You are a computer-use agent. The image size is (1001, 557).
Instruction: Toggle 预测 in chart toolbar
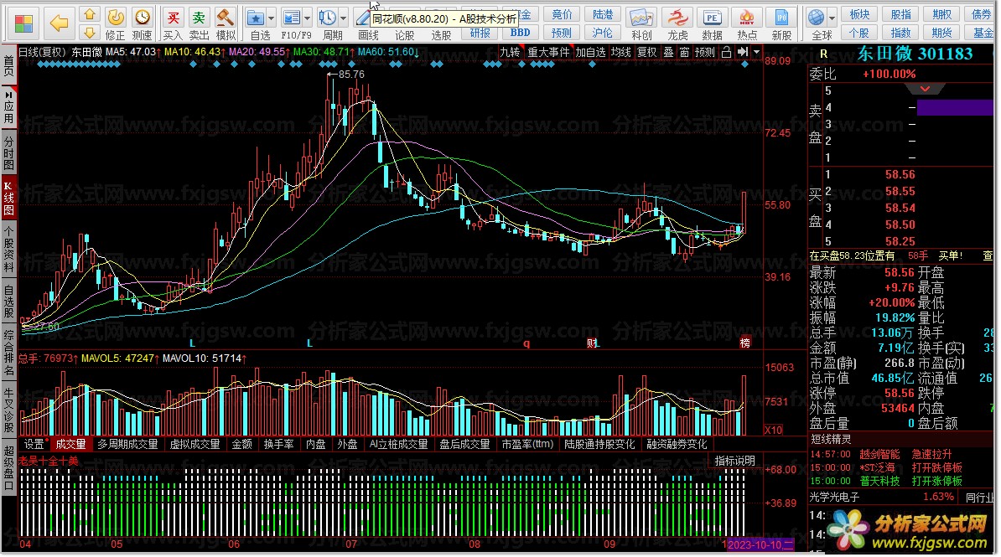[x=705, y=52]
